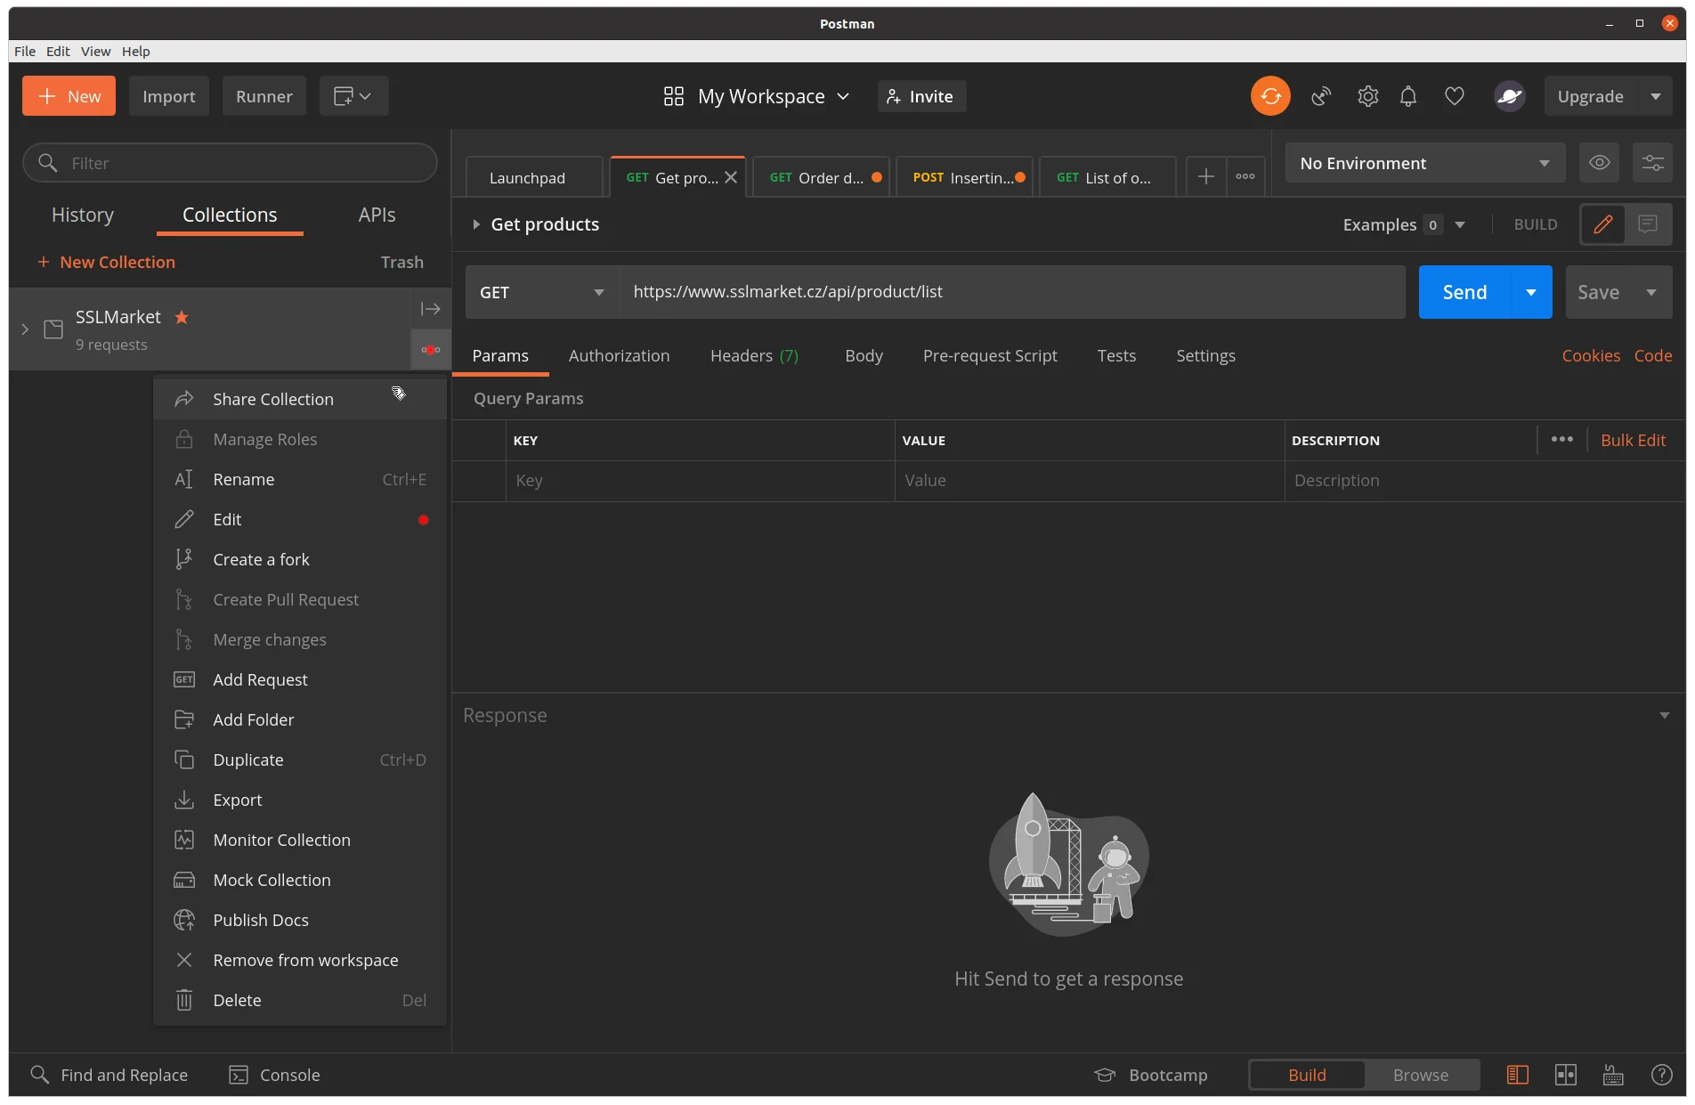Click the Filter search box
Screen dimensions: 1695x1105
tap(230, 163)
